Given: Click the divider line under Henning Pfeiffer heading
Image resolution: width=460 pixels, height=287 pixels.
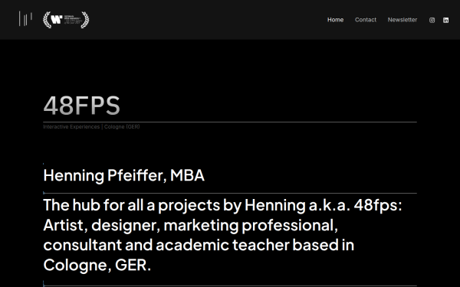Looking at the screenshot, I should tap(230, 193).
